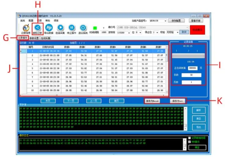Click 清空 in the raw data panel
Viewport: 225px width, 161px height.
[x=199, y=119]
